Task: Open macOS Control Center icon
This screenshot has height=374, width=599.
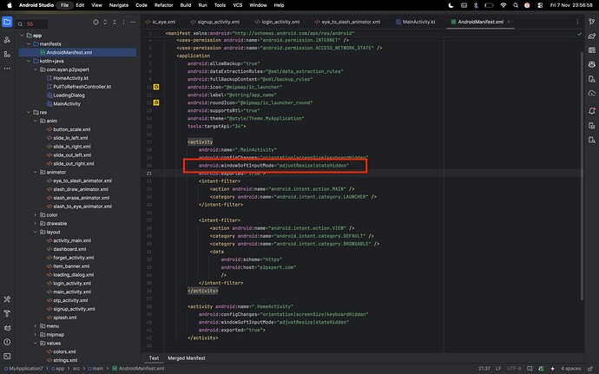Action: pyautogui.click(x=540, y=5)
